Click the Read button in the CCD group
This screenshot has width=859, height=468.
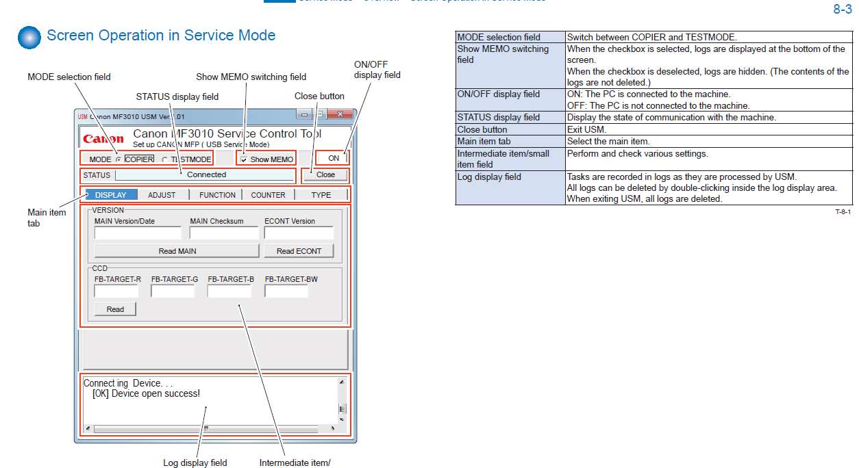pos(115,309)
